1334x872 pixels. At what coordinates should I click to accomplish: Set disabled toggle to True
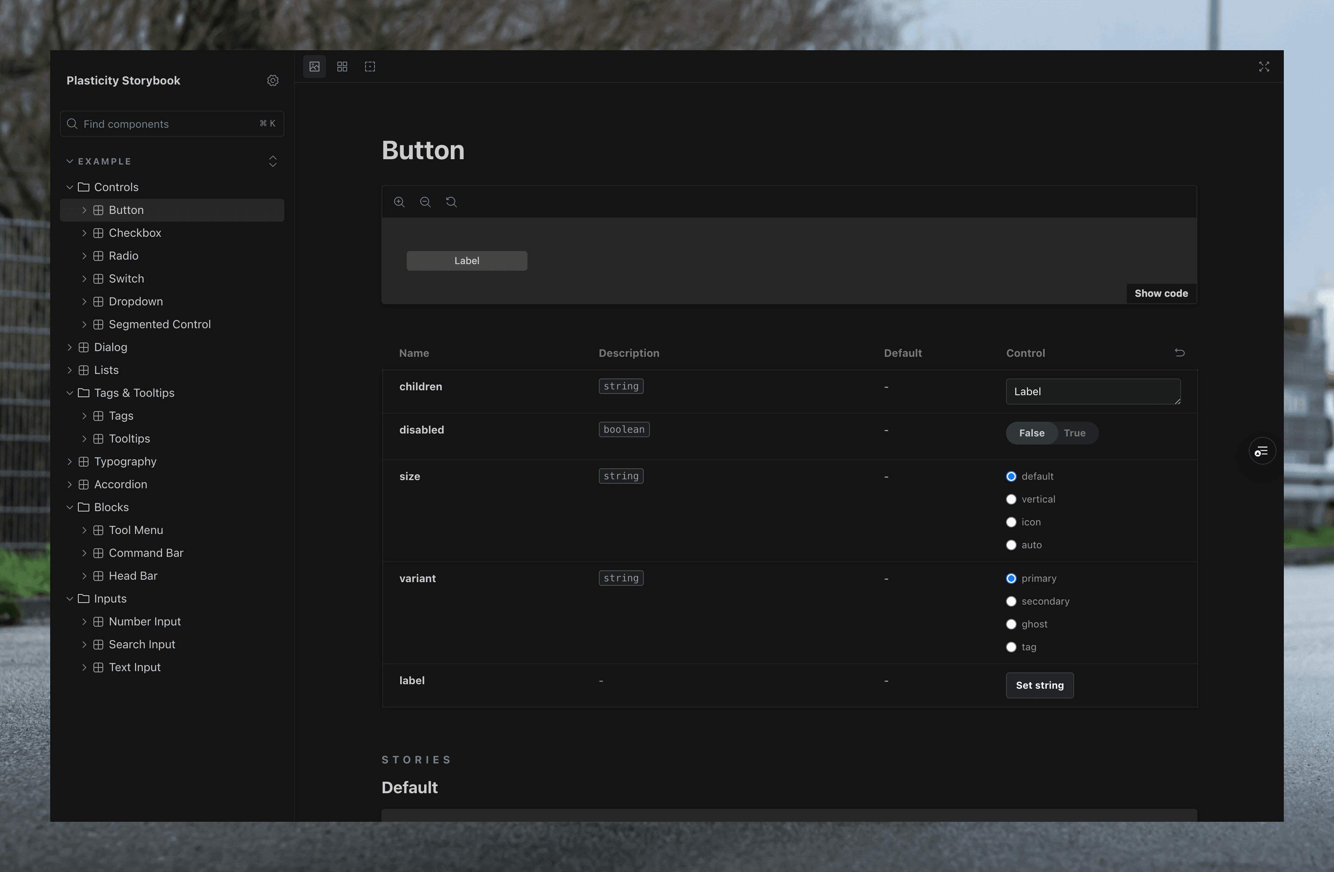[x=1075, y=433]
